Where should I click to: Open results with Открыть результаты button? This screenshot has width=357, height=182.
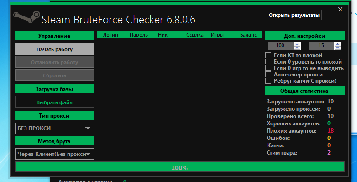[x=294, y=15]
